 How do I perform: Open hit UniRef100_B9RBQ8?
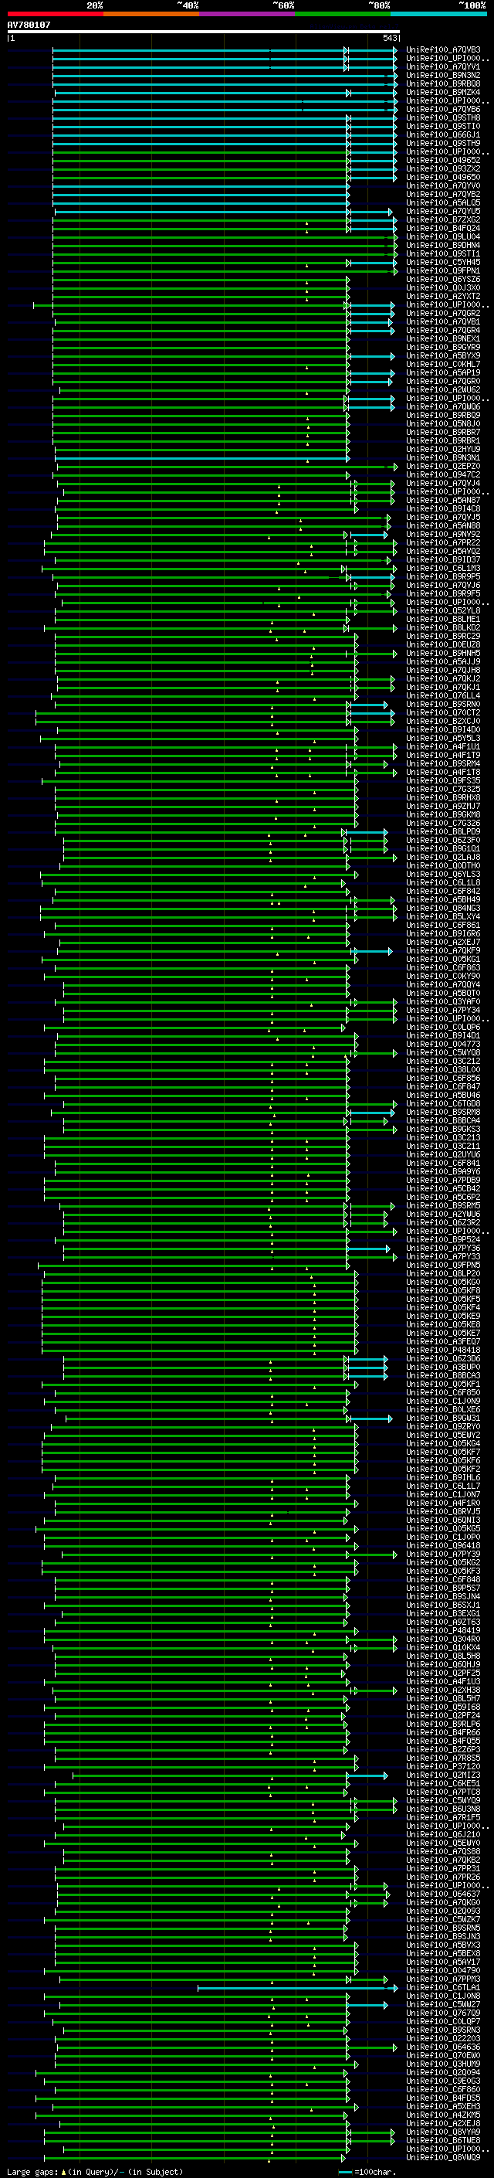[x=443, y=83]
